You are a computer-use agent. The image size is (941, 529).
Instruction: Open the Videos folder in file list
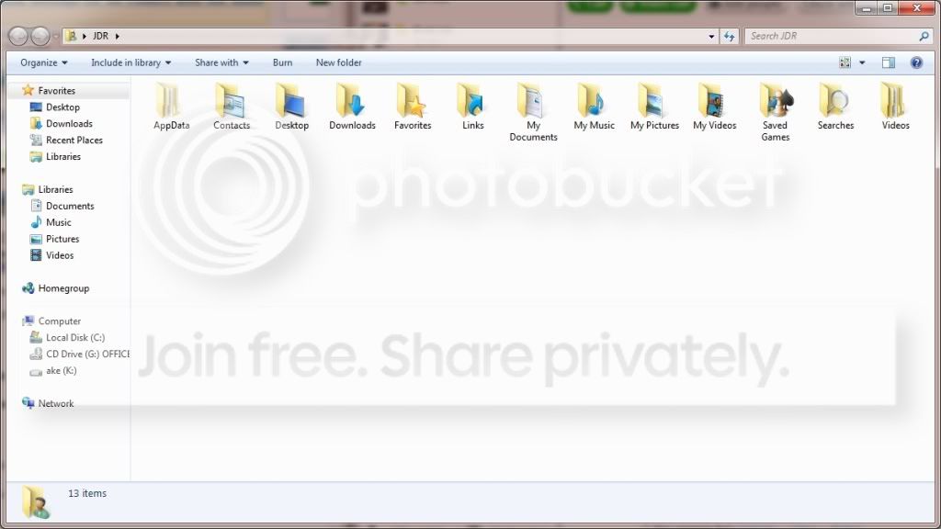pos(895,107)
